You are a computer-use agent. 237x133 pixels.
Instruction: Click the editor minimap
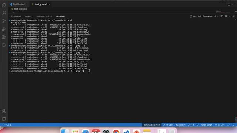point(223,11)
